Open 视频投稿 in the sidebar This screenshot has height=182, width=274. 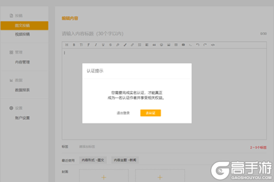tap(22, 34)
